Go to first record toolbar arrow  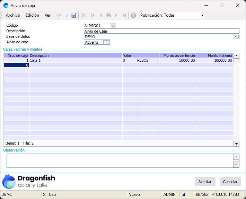coord(93,15)
